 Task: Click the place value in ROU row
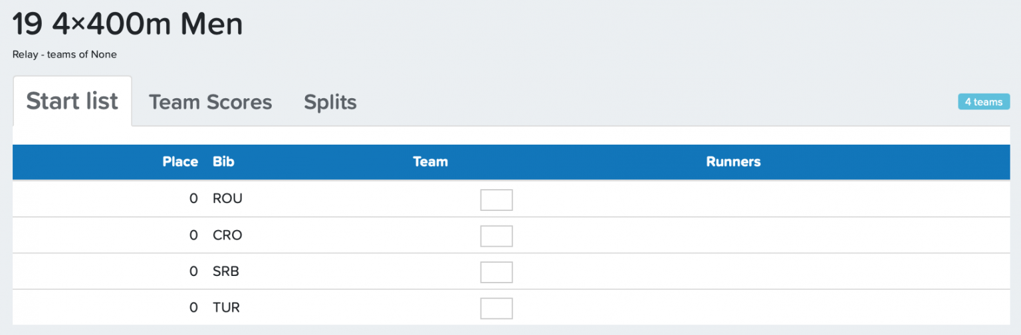pyautogui.click(x=193, y=198)
